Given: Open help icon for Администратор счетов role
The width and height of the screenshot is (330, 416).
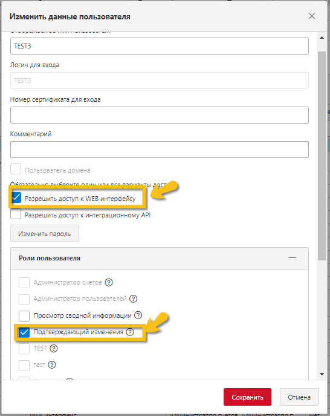Looking at the screenshot, I should (109, 282).
